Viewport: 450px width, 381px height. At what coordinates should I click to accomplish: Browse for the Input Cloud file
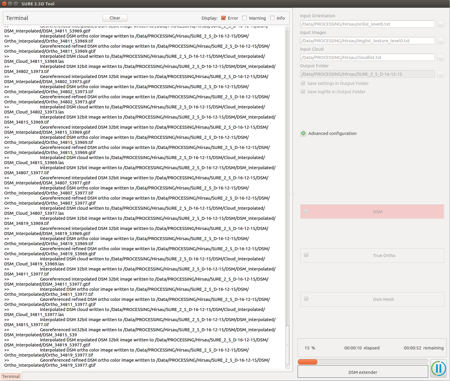click(x=441, y=57)
